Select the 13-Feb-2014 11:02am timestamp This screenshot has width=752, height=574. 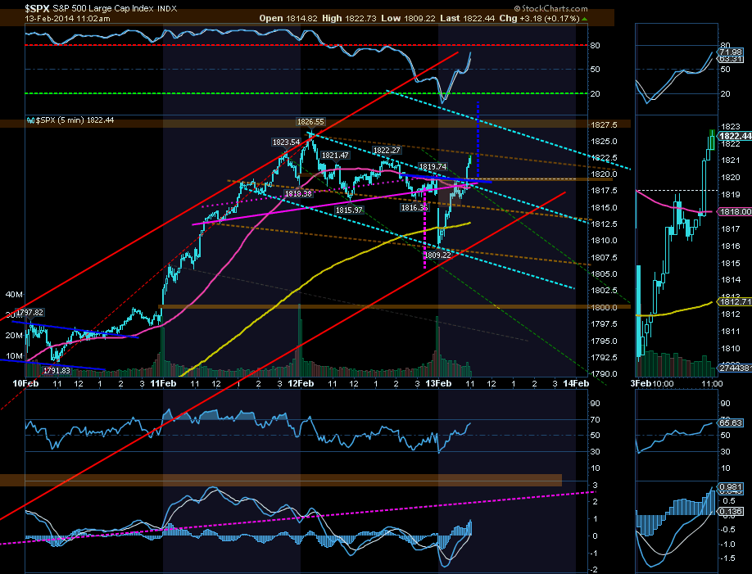coord(68,19)
